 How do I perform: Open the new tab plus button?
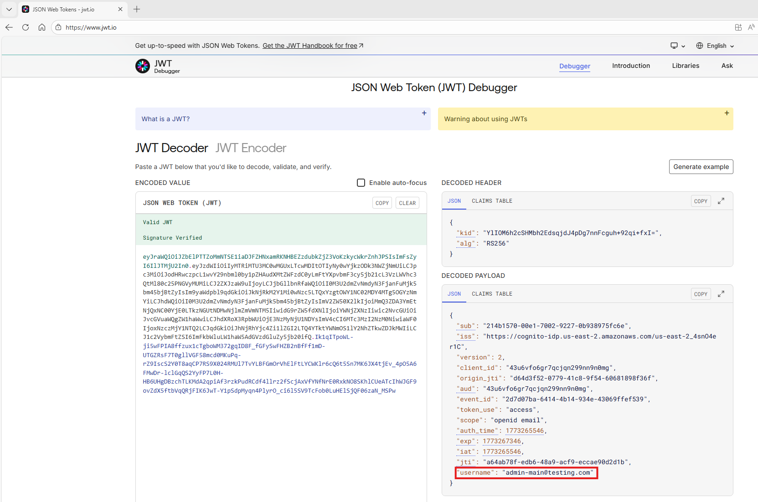pyautogui.click(x=137, y=9)
